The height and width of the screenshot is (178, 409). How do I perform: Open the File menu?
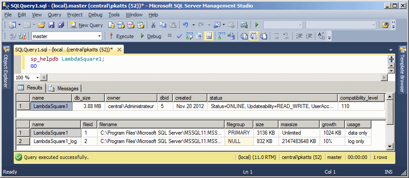[x=8, y=15]
